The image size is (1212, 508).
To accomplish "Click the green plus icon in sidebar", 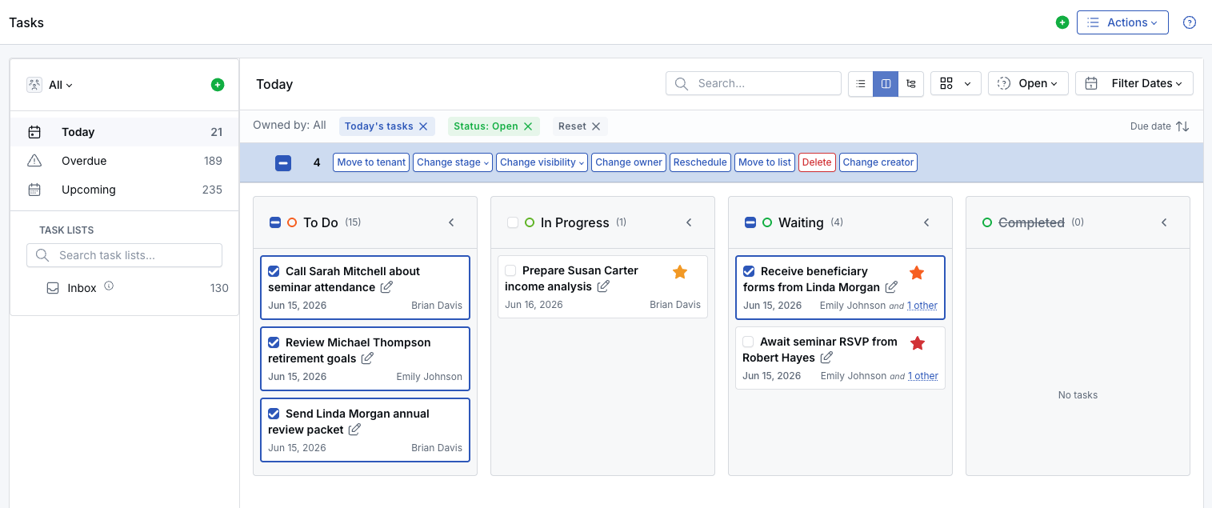I will tap(218, 85).
